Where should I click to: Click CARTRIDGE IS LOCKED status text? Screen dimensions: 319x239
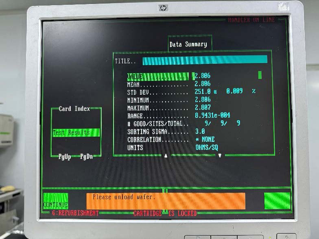[x=165, y=213]
